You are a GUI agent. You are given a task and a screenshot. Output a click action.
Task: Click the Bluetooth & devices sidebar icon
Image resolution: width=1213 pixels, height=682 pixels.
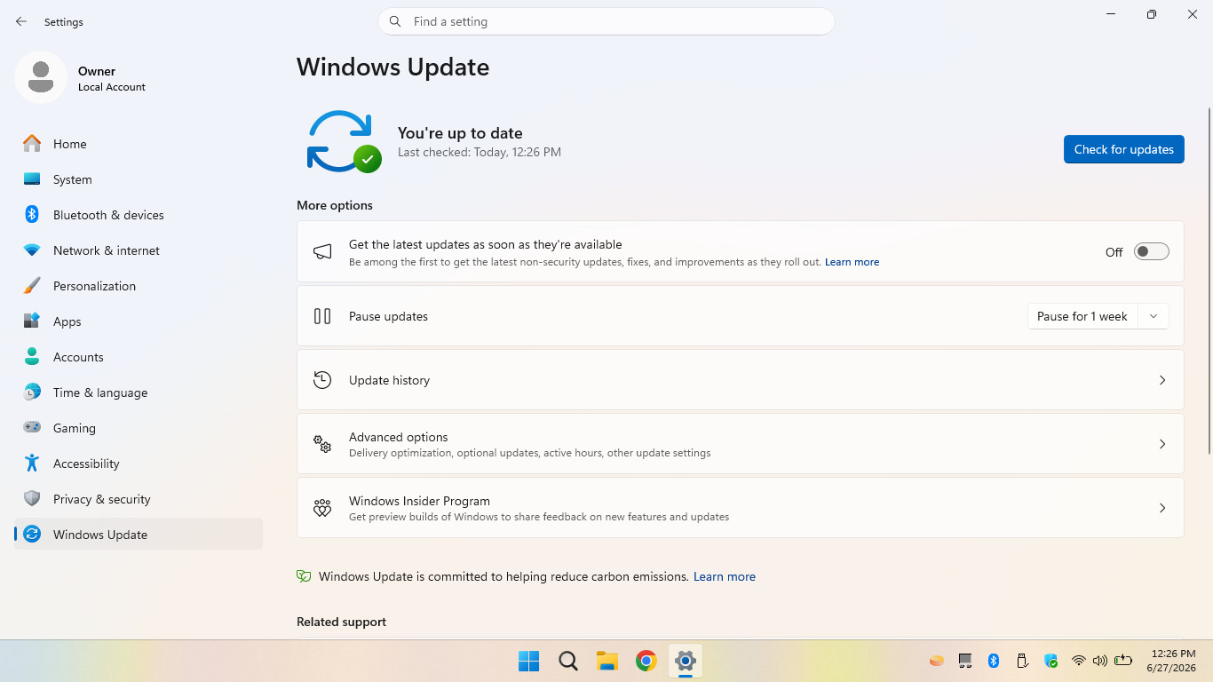(x=32, y=215)
